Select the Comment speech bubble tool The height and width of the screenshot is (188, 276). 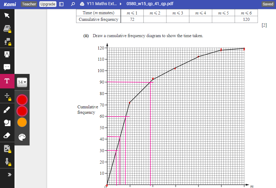(x=7, y=67)
